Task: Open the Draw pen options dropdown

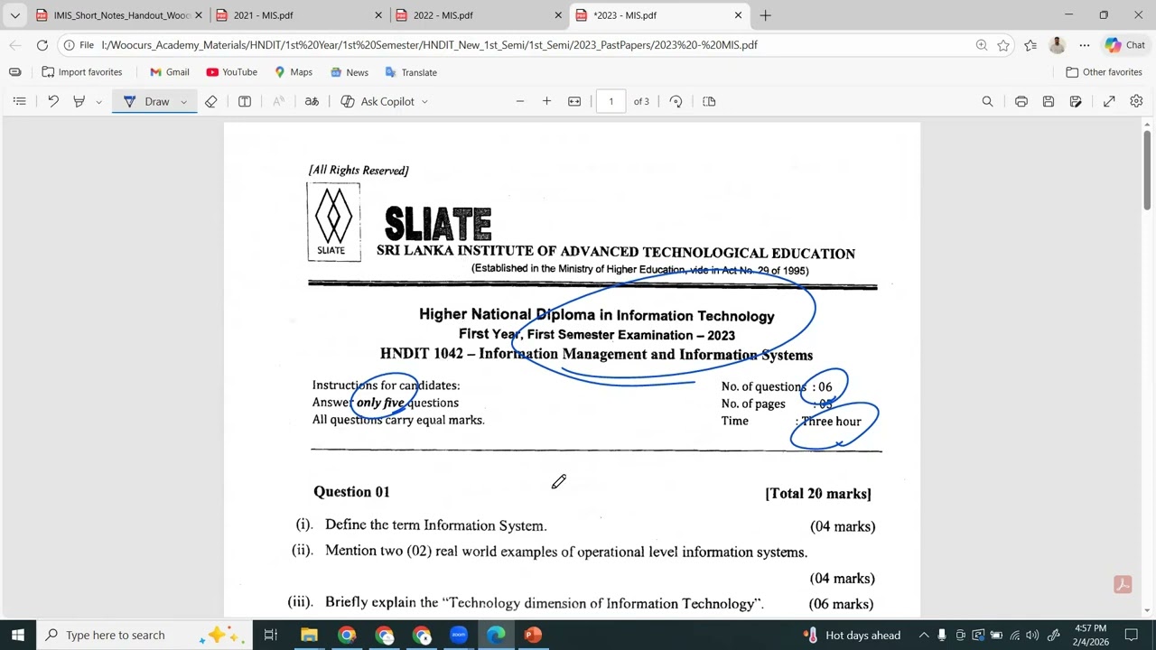Action: click(183, 102)
